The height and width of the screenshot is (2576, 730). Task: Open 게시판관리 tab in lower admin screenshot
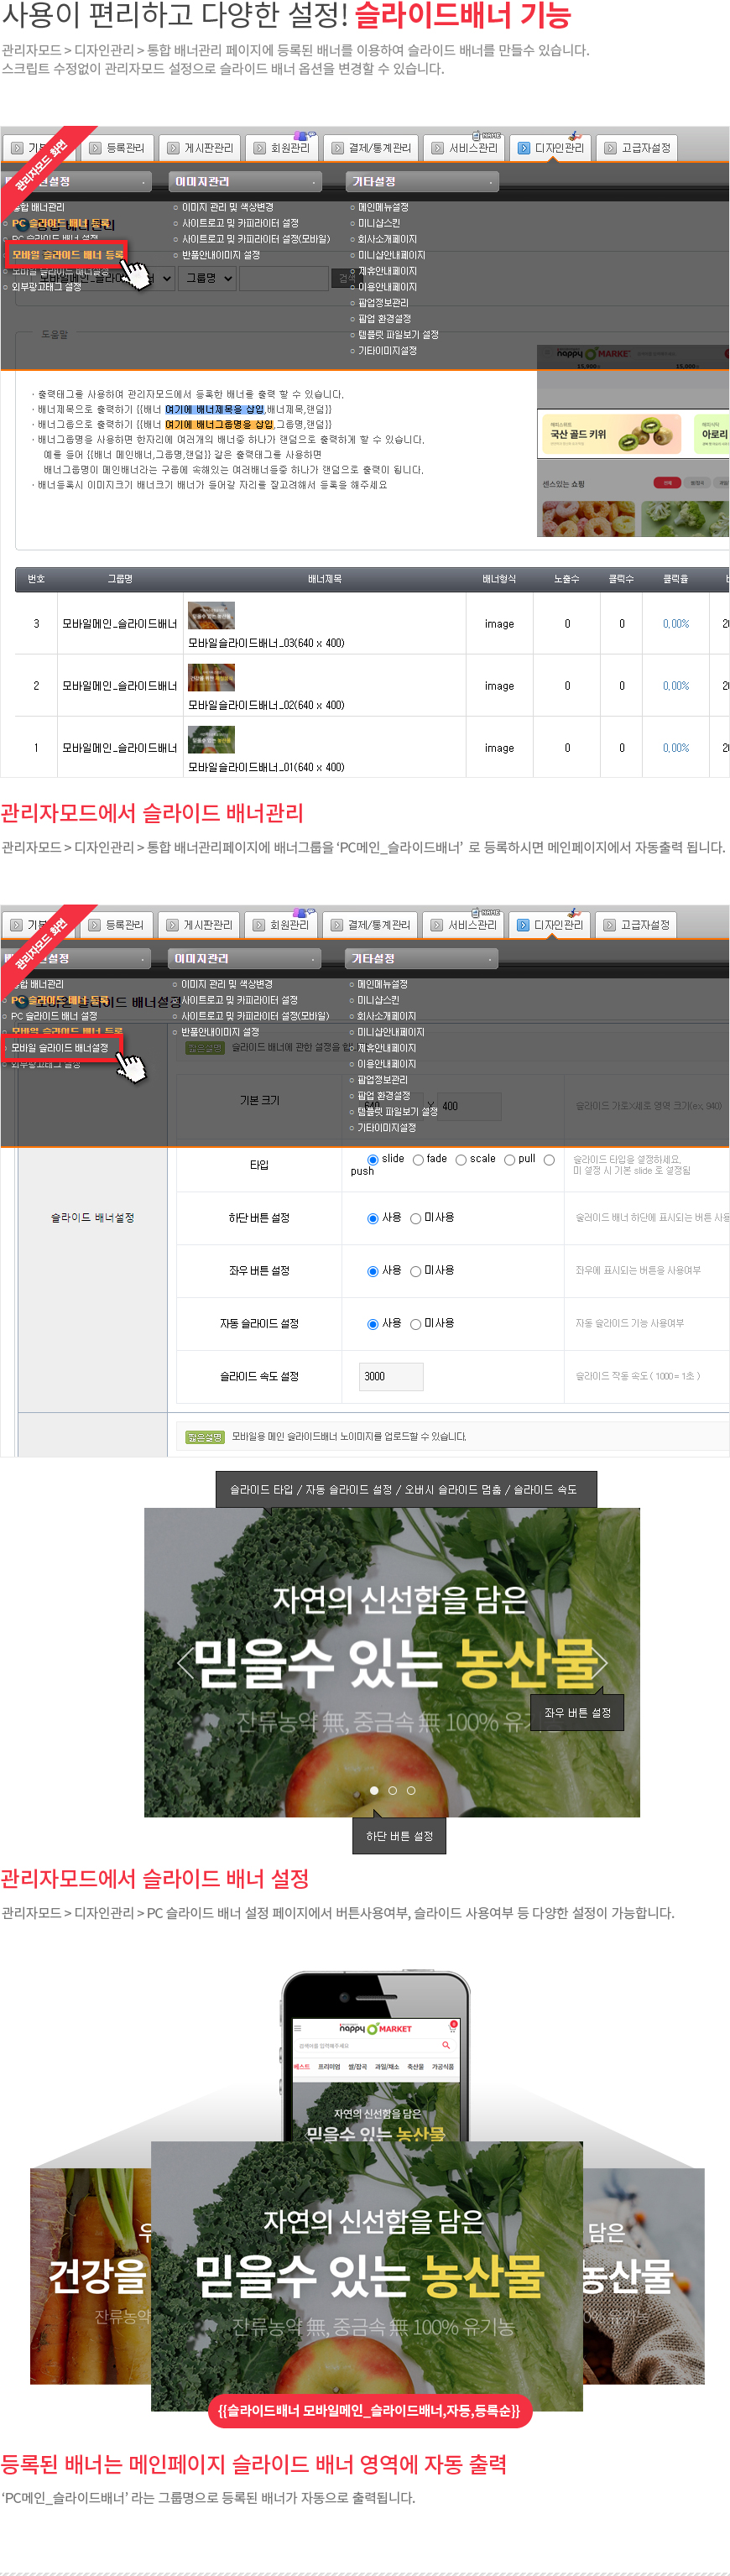click(x=199, y=925)
